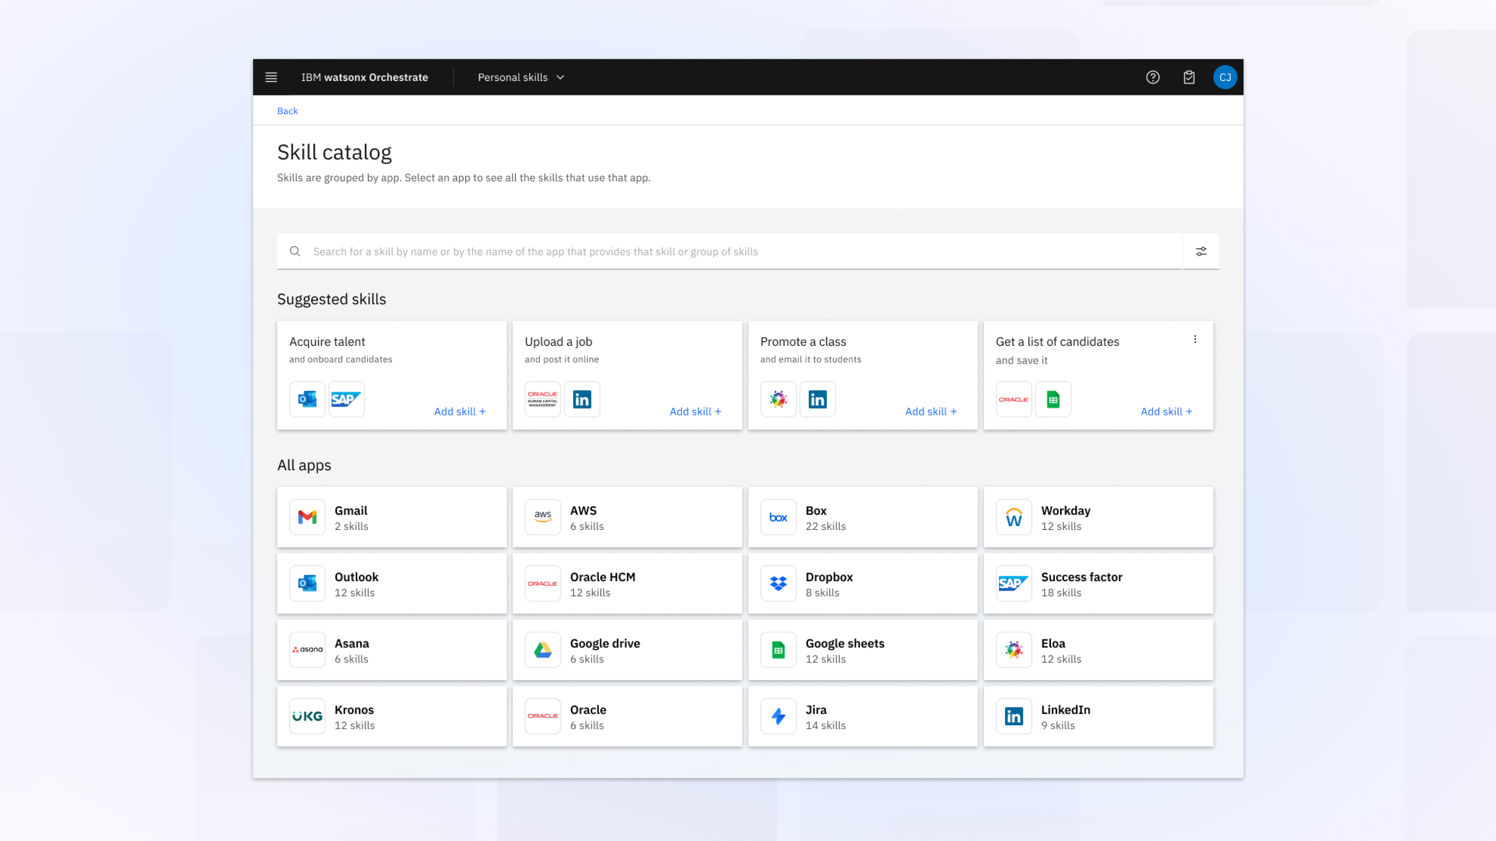1496x841 pixels.
Task: Add skill for Promote a class
Action: coord(930,412)
